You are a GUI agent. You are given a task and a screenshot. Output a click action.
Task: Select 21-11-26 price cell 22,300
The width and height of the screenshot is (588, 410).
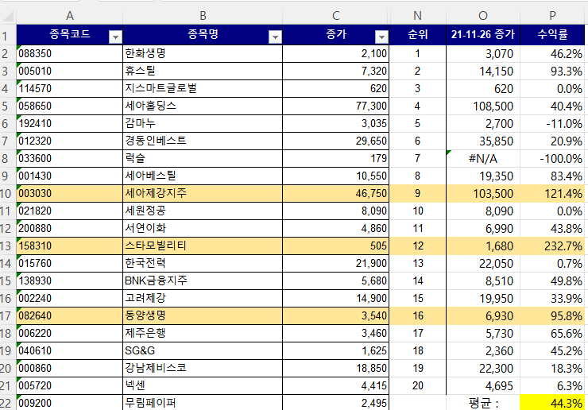pyautogui.click(x=483, y=369)
